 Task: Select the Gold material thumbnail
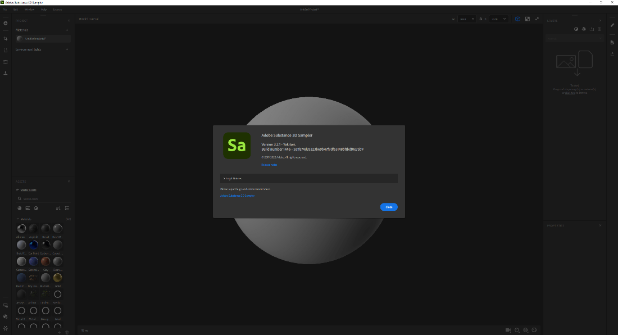[57, 277]
